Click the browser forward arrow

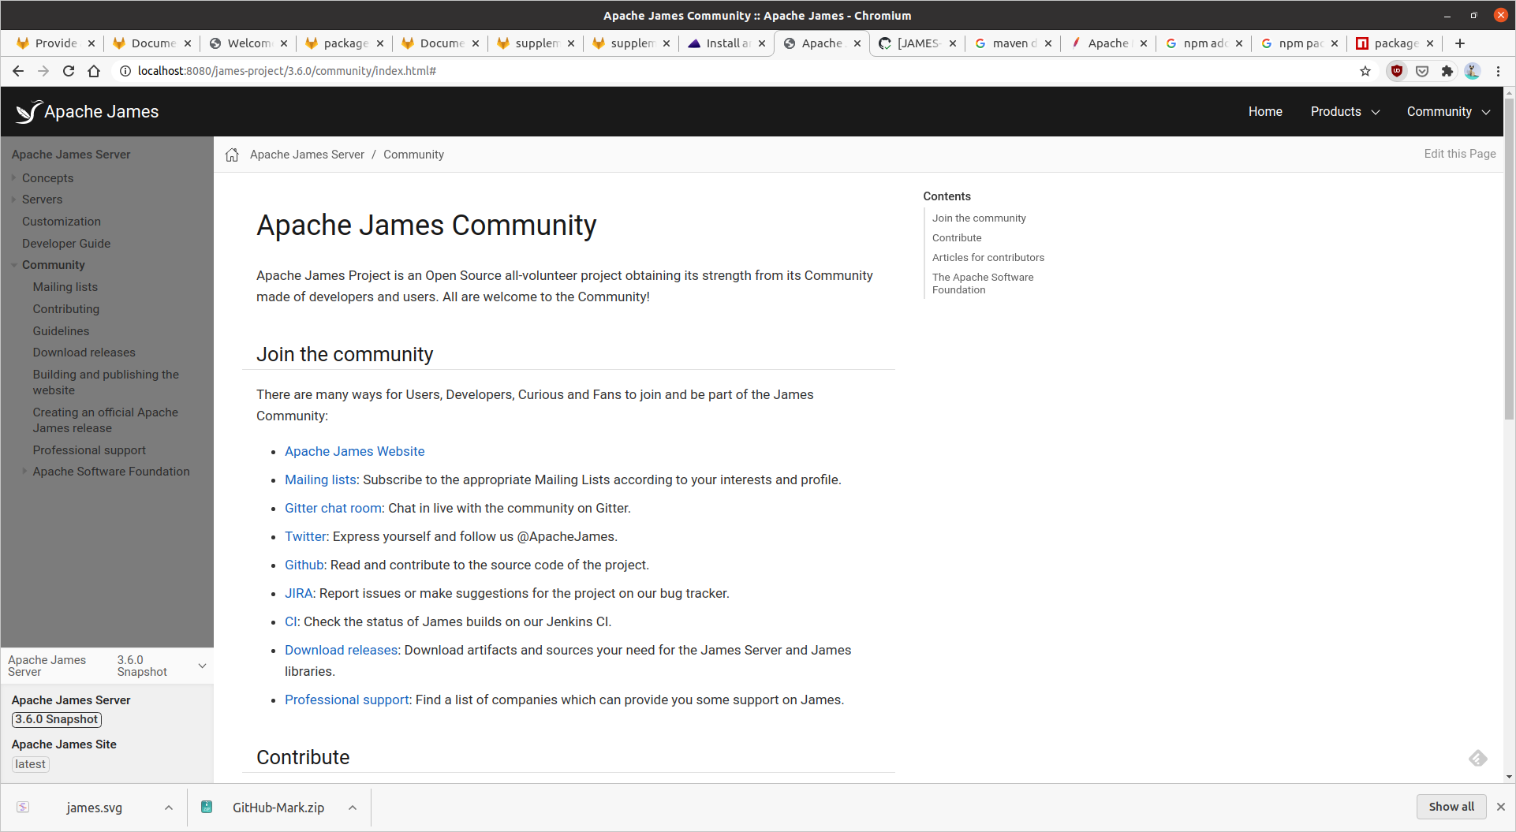[x=43, y=71]
